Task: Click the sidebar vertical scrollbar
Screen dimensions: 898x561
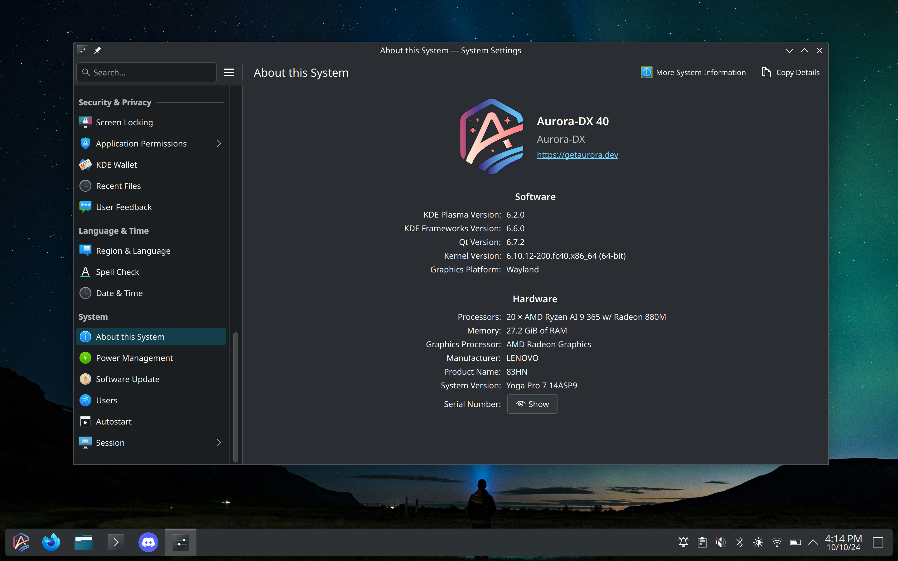Action: (x=235, y=397)
